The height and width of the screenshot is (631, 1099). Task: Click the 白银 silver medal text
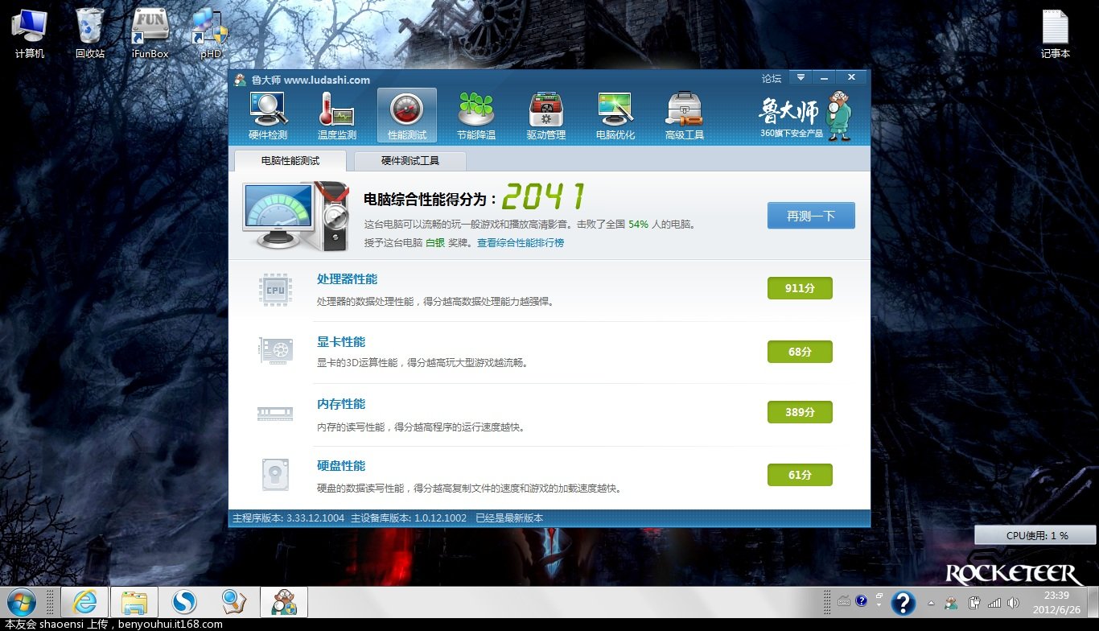click(435, 243)
